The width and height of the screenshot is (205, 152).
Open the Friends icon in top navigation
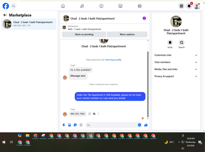coord(82,6)
